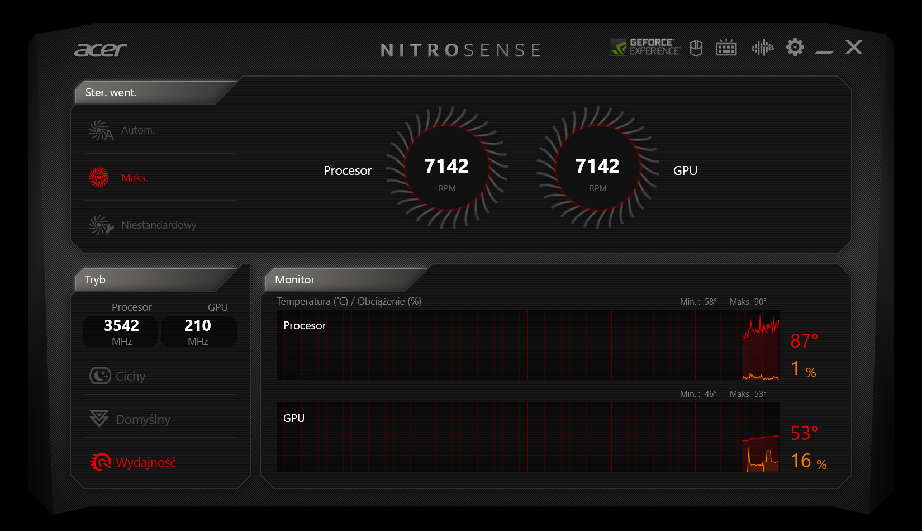922x531 pixels.
Task: Select the Domyślny power mode
Action: pyautogui.click(x=161, y=419)
